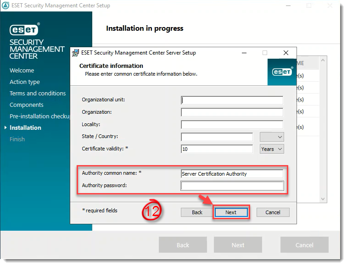Click the Server Setup installer icon in title bar
Screen dimensions: 347x266
(x=75, y=53)
